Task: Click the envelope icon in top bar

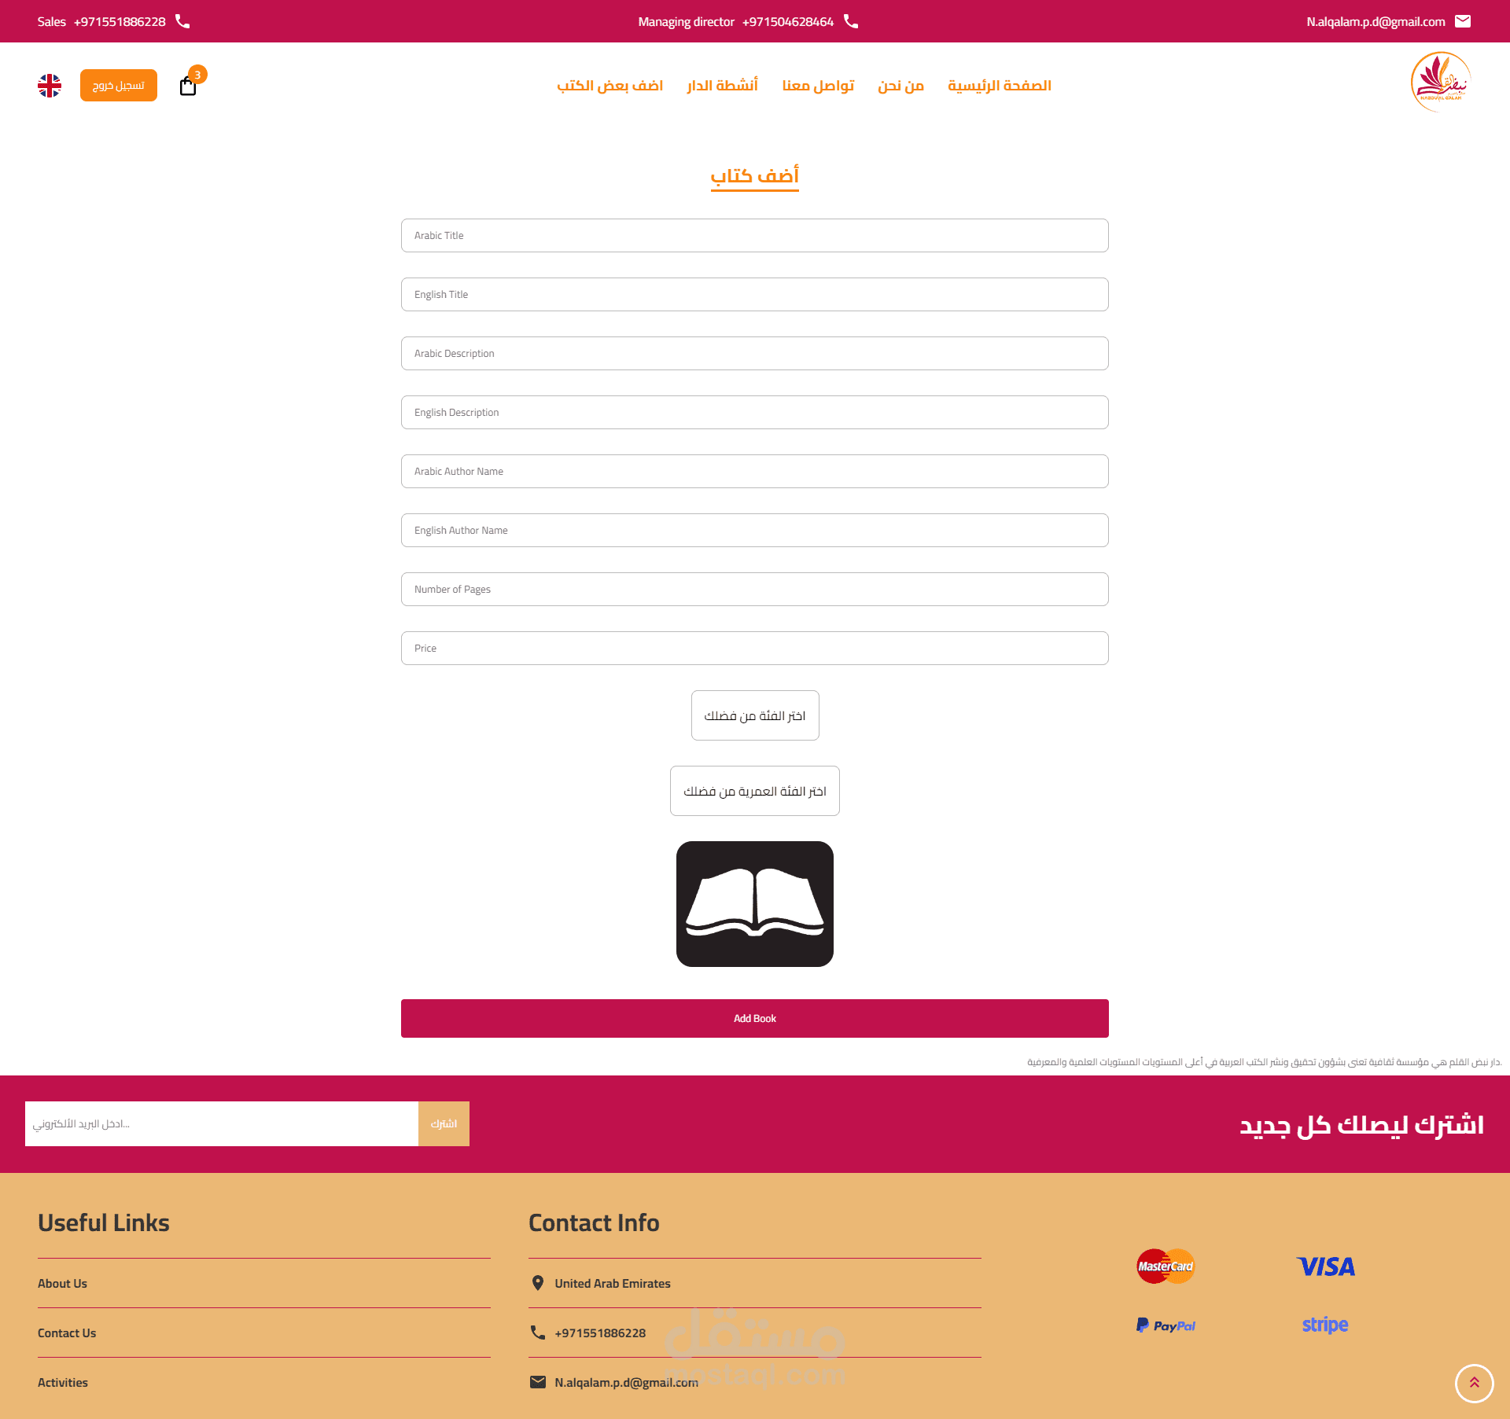Action: [1463, 21]
